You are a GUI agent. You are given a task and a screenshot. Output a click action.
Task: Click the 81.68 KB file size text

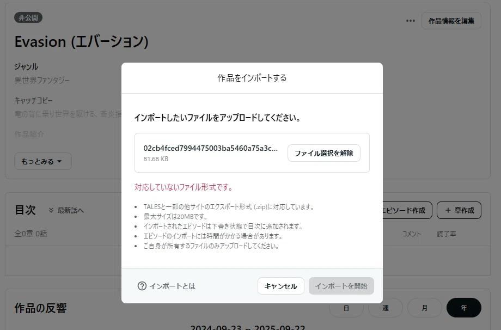pos(156,159)
